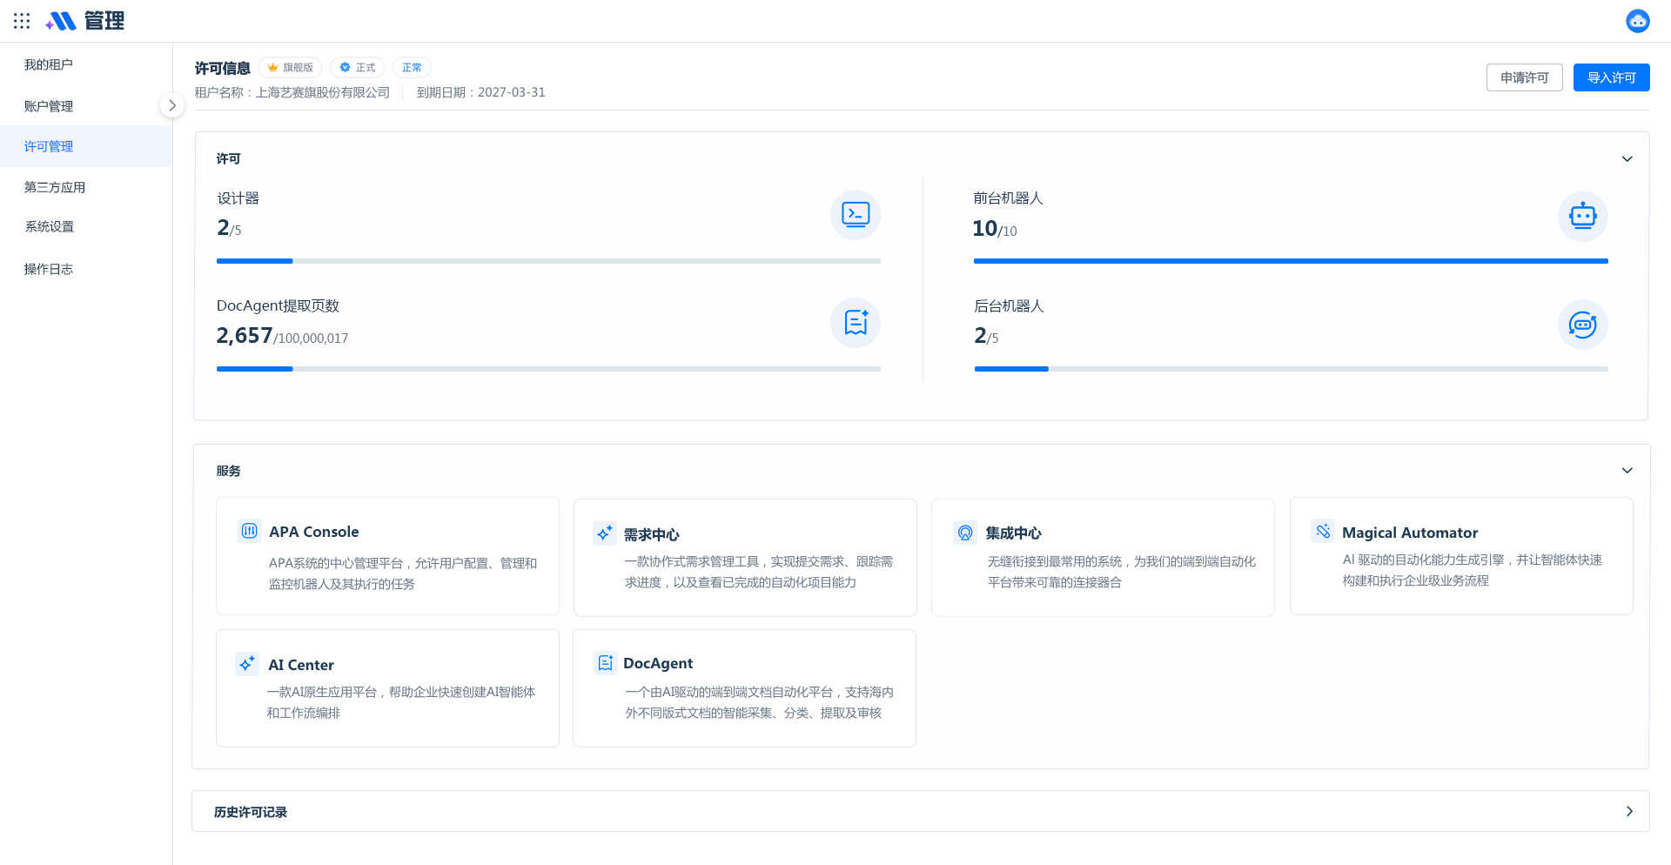Click the 10/10 front robot count
The height and width of the screenshot is (865, 1671).
[995, 228]
